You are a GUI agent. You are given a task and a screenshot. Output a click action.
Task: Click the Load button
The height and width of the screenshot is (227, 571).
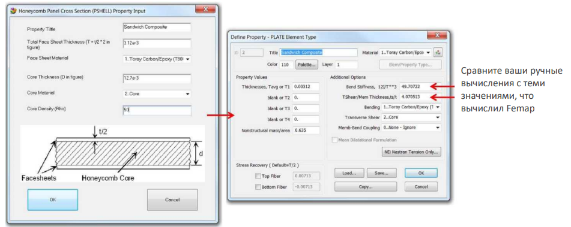(x=349, y=173)
